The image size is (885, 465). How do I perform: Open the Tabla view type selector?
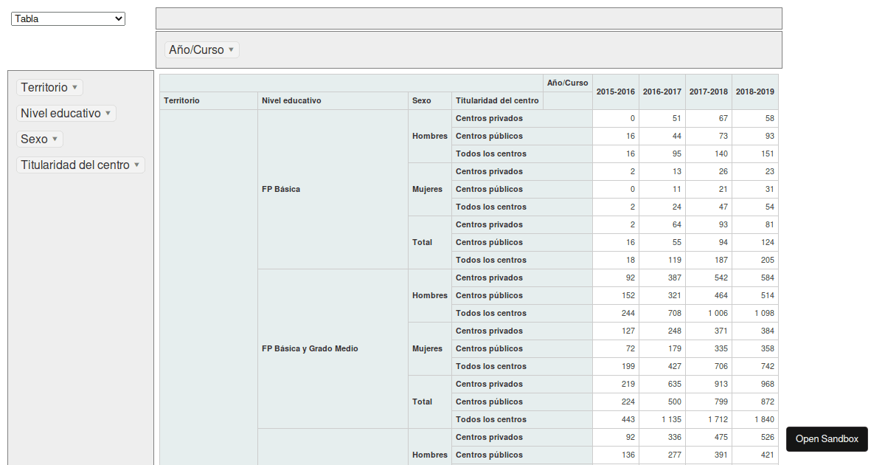pos(67,18)
